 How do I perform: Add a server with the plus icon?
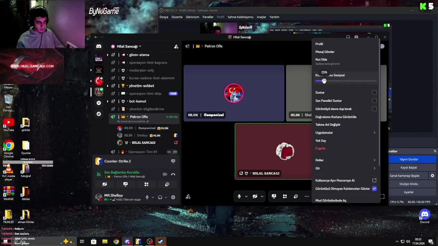(99, 103)
